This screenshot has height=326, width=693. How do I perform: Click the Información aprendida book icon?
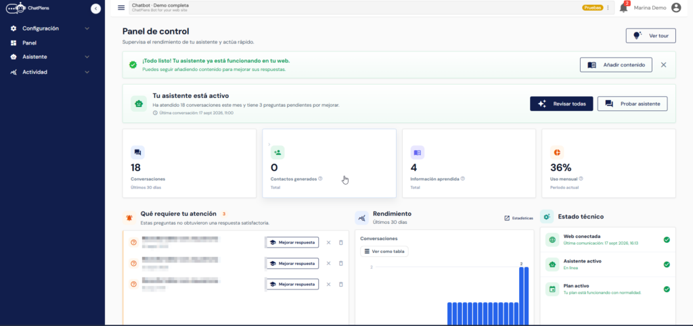[417, 152]
